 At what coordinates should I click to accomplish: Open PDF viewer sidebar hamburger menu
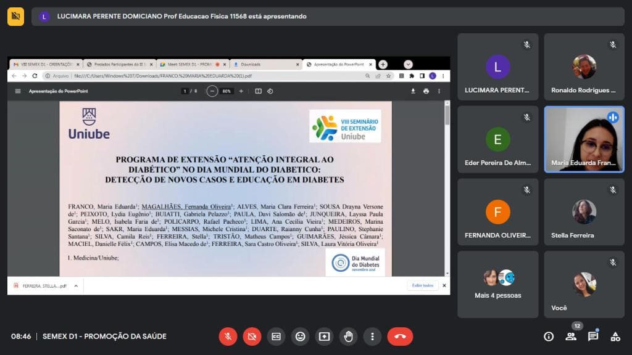pos(18,91)
